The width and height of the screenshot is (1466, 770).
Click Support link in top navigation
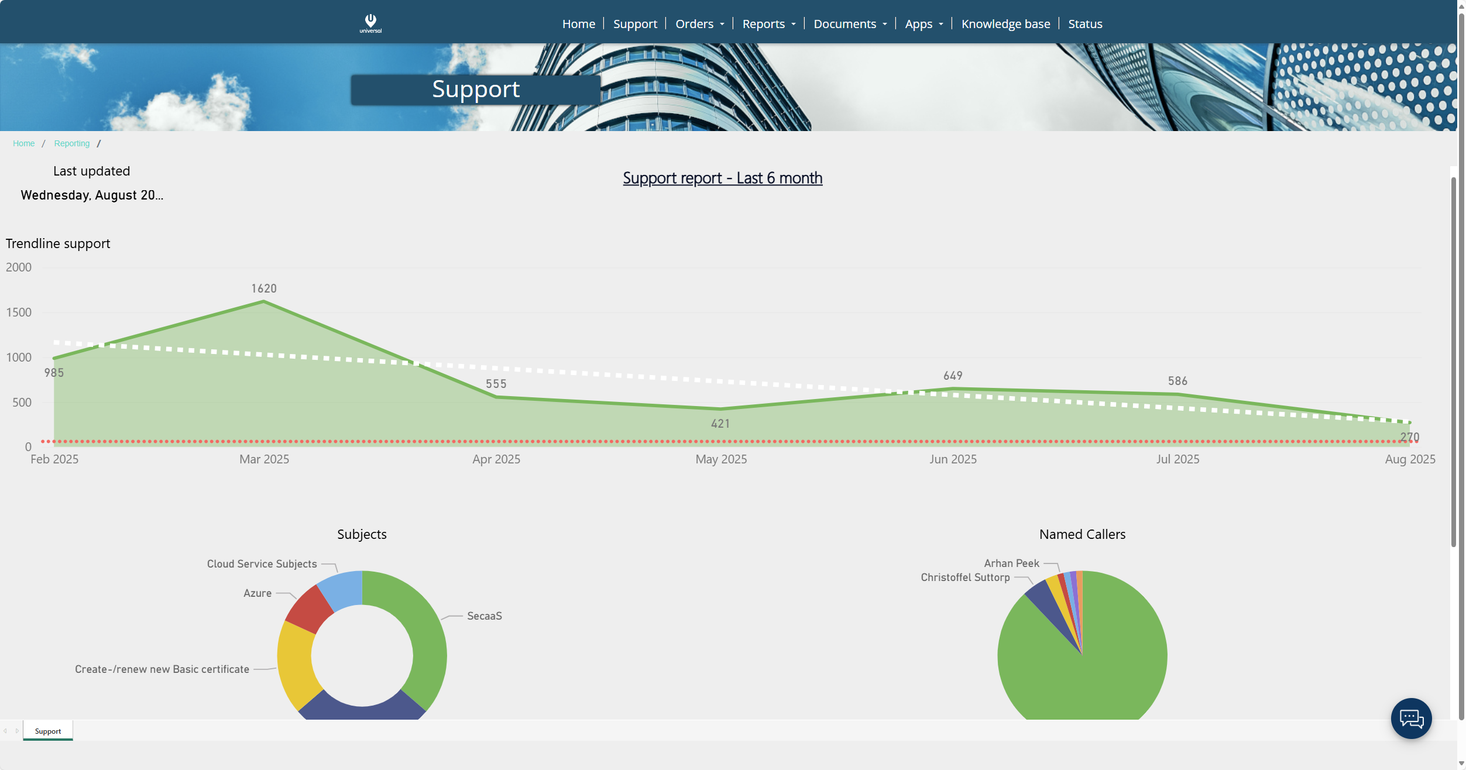(634, 24)
